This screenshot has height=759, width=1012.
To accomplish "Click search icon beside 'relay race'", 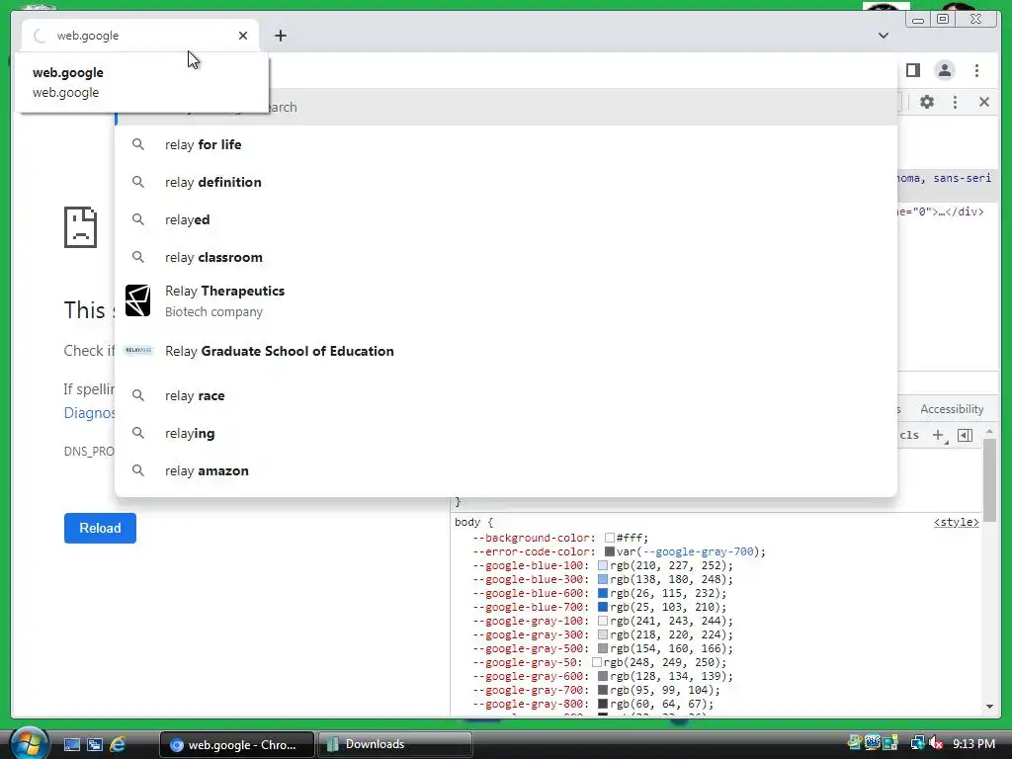I will pyautogui.click(x=138, y=395).
